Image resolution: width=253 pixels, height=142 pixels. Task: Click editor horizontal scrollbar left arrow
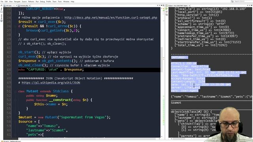coord(19,138)
